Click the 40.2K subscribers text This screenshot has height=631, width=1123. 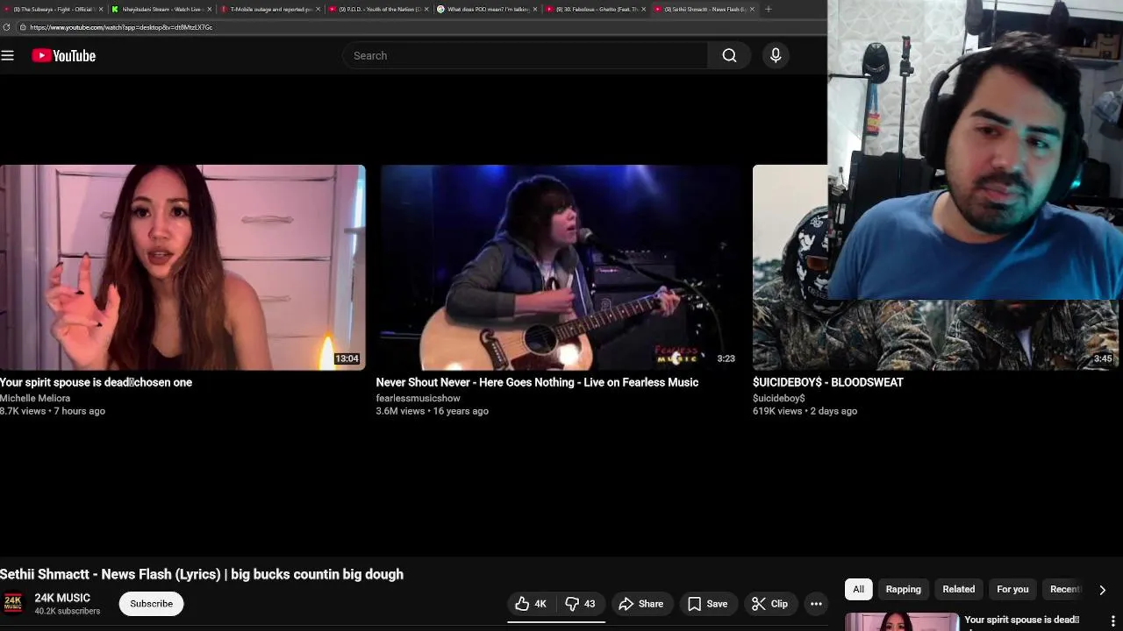click(67, 611)
